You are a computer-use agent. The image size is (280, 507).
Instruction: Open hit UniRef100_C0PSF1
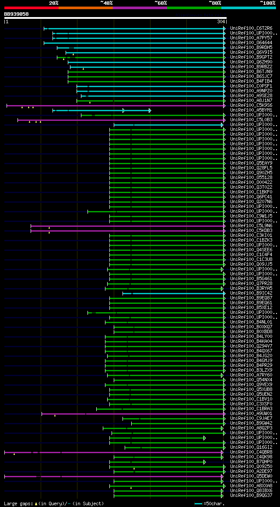tap(251, 86)
